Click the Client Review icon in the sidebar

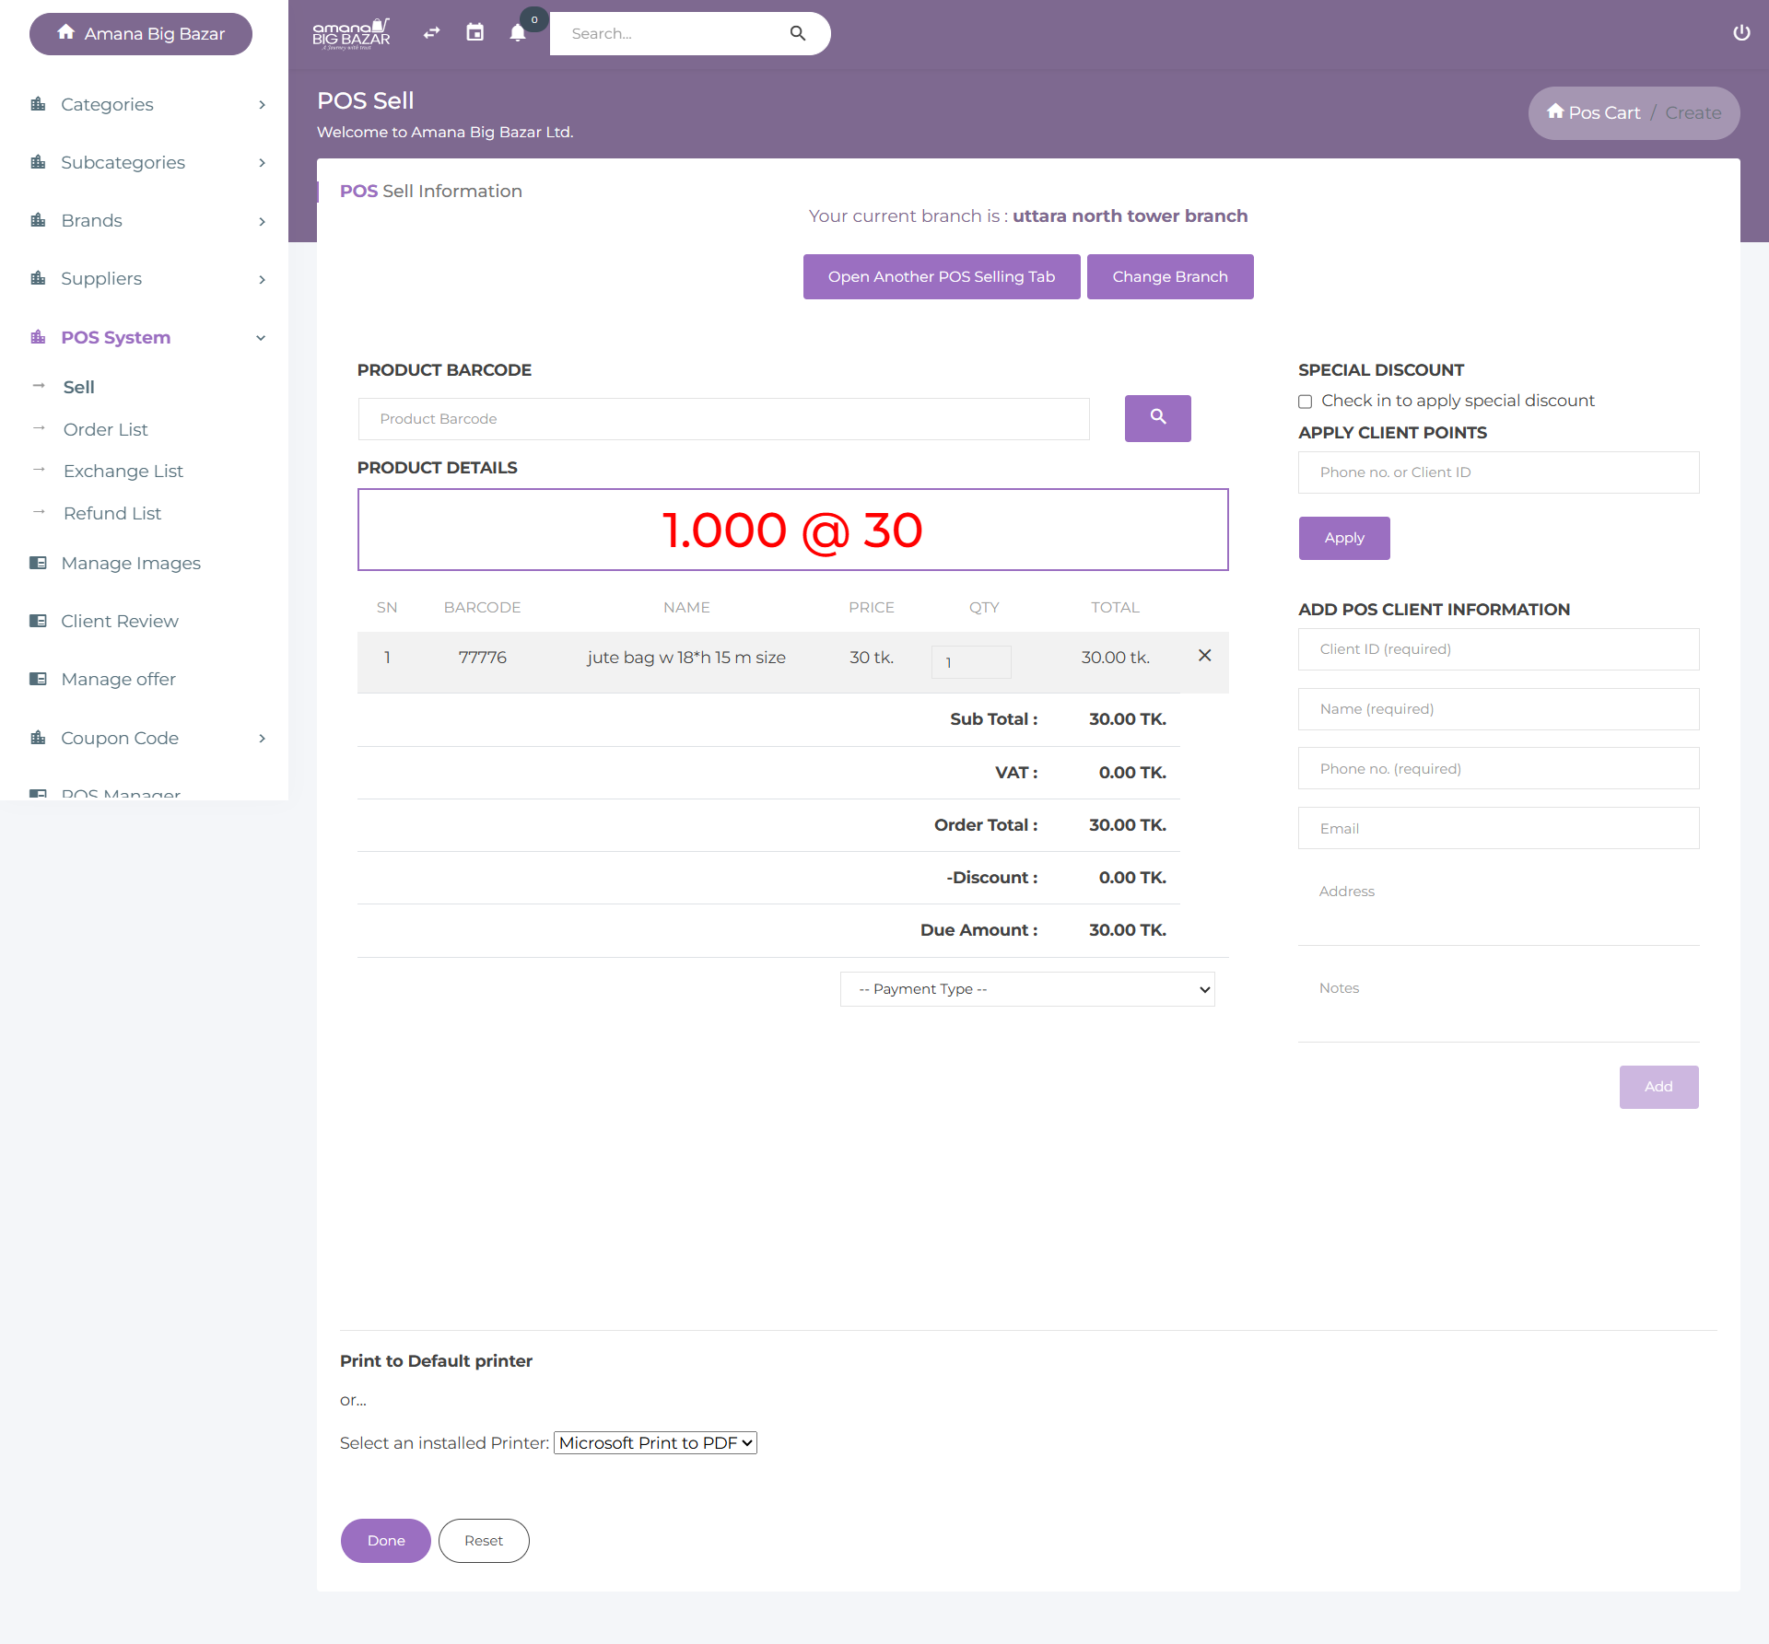(38, 621)
